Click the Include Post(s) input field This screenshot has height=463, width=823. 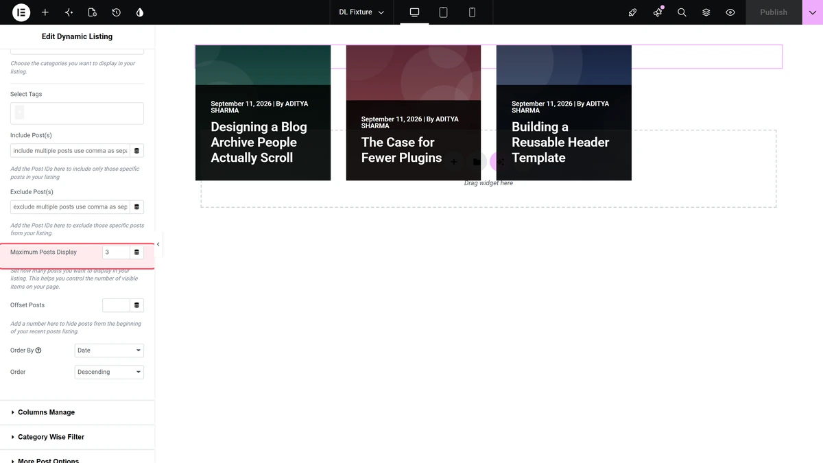tap(70, 151)
